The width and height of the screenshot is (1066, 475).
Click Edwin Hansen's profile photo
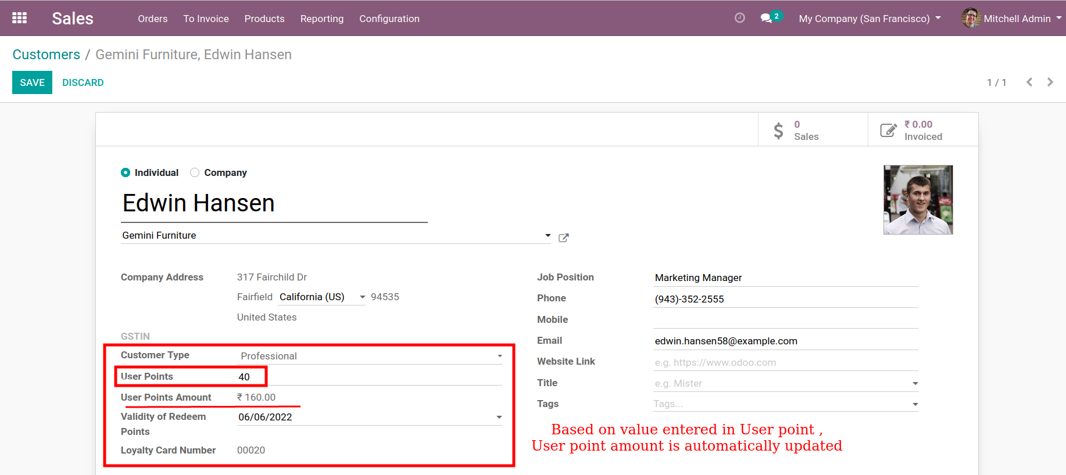(x=918, y=200)
